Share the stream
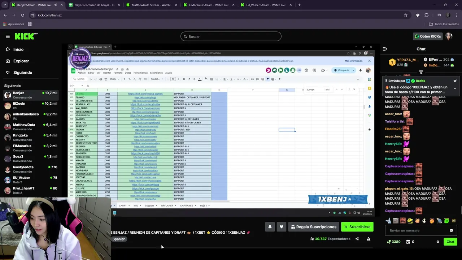 coord(357,239)
